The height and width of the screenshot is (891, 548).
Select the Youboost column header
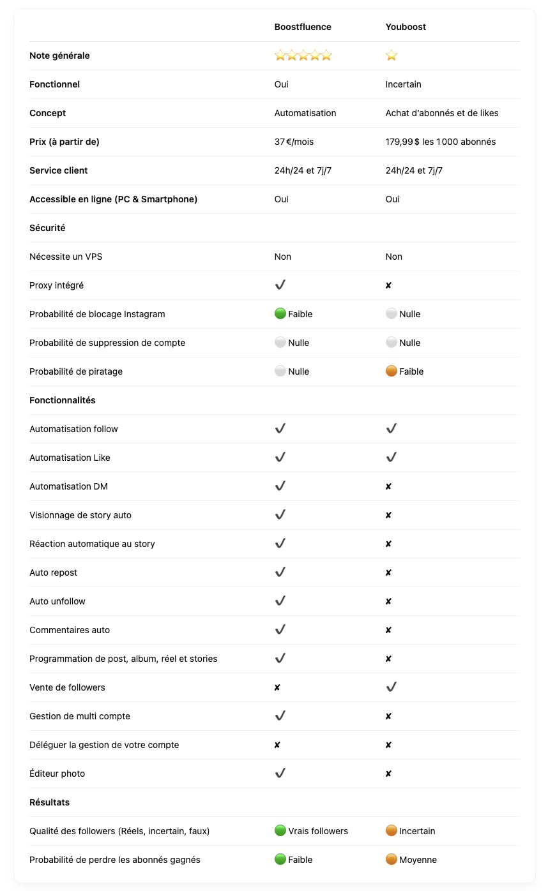[406, 27]
